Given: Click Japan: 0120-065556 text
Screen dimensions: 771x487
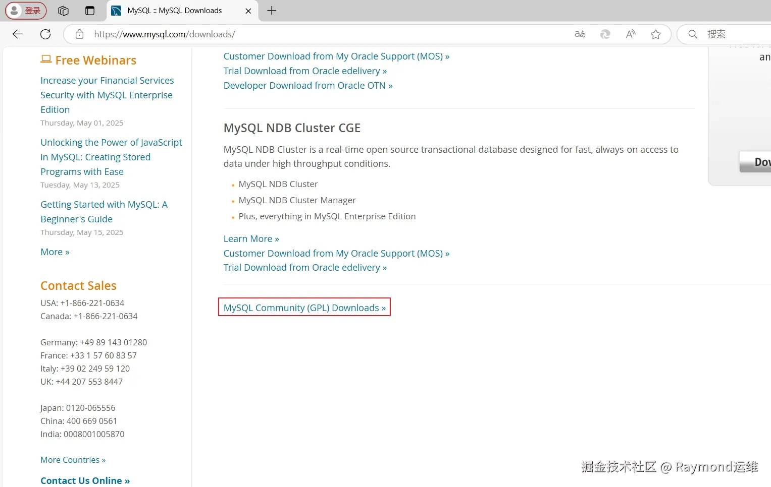Looking at the screenshot, I should tap(78, 408).
